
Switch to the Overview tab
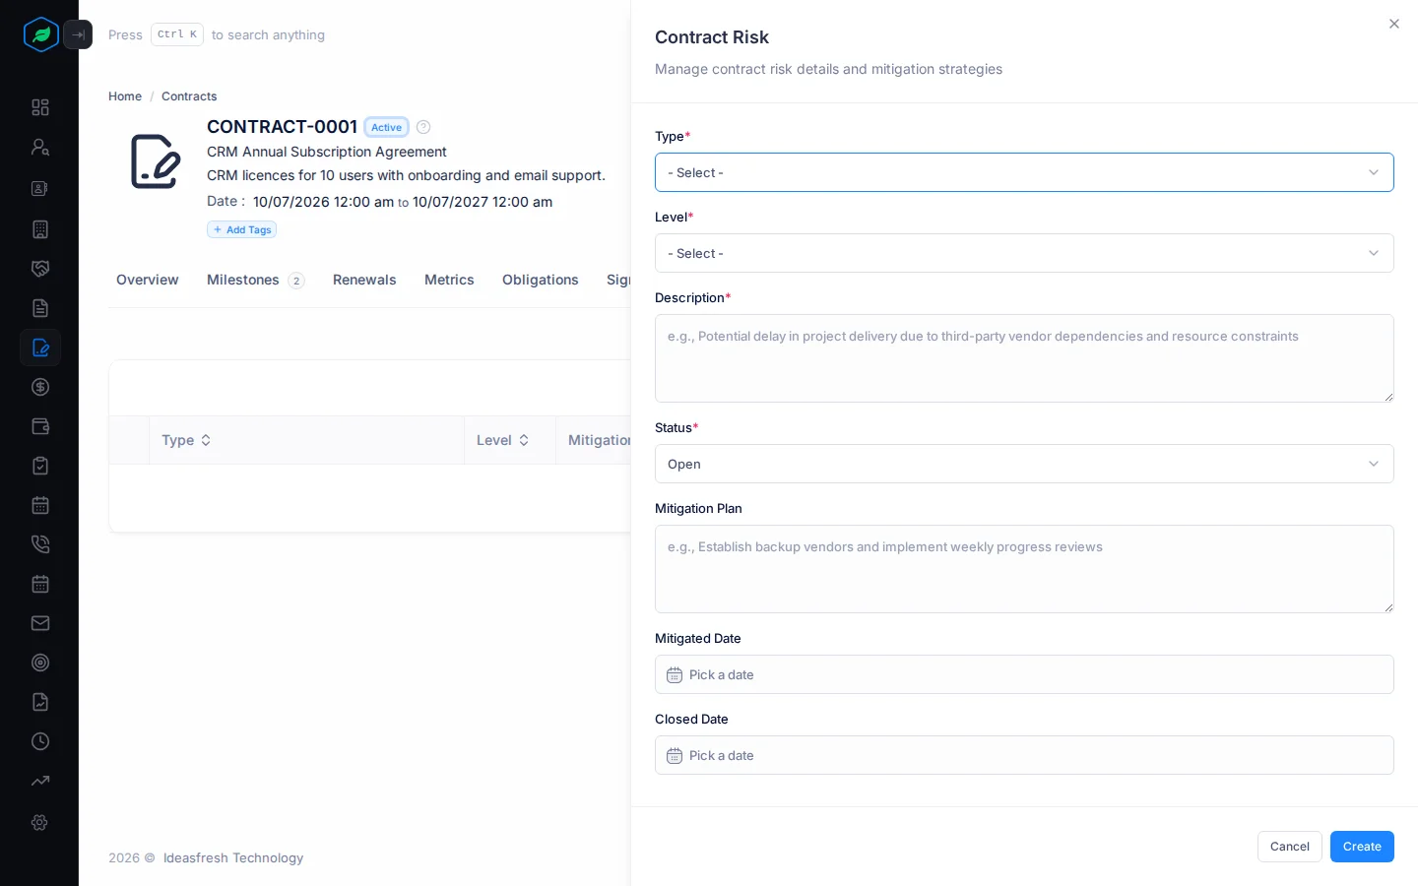(148, 280)
